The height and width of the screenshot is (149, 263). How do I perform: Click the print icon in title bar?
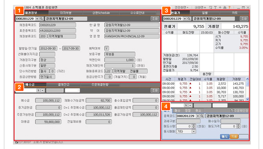coord(225,7)
